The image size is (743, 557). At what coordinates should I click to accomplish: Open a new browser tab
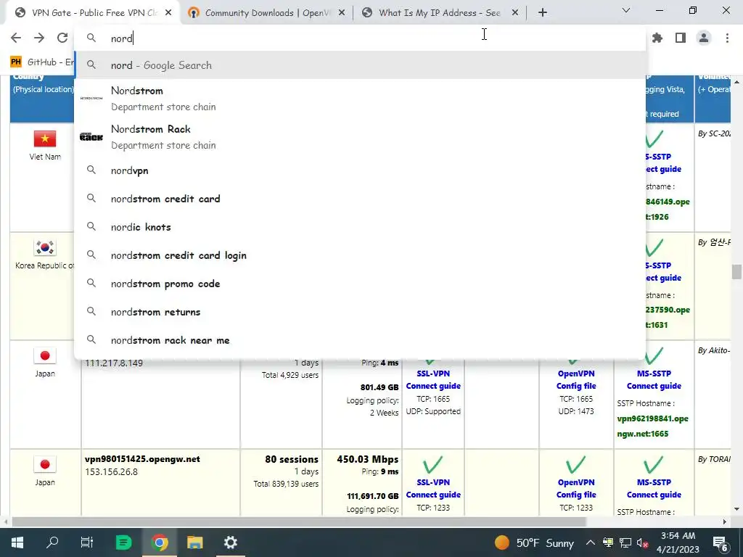[543, 13]
